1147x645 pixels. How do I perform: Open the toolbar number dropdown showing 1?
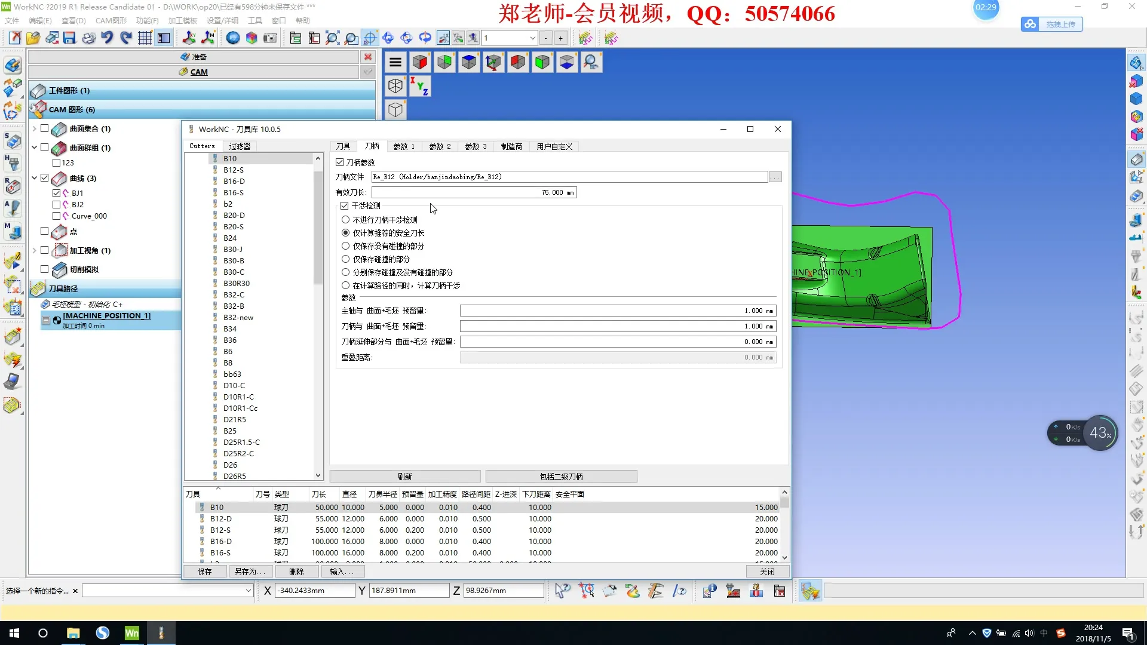point(532,38)
